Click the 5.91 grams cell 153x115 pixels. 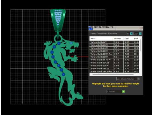pyautogui.click(x=116, y=48)
